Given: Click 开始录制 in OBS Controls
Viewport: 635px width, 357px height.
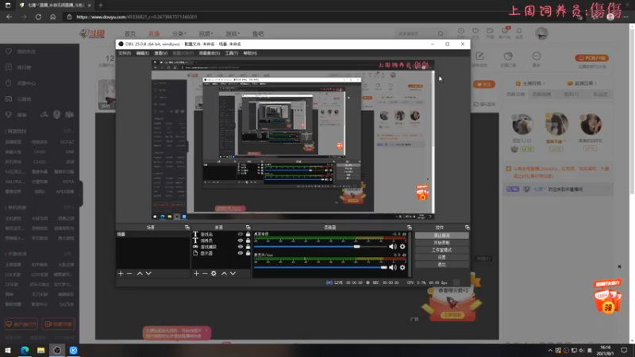Looking at the screenshot, I should coord(441,243).
